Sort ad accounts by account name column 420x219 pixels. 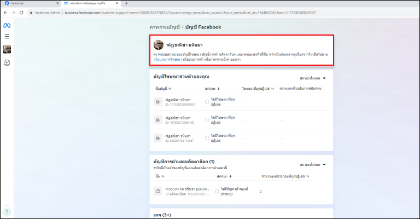click(164, 89)
